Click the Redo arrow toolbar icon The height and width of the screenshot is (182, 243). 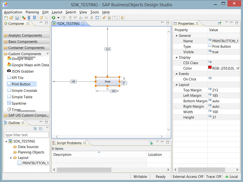pyautogui.click(x=47, y=18)
